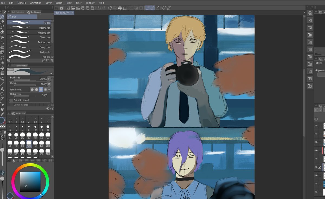Click the Undo arrow

pyautogui.click(x=99, y=8)
